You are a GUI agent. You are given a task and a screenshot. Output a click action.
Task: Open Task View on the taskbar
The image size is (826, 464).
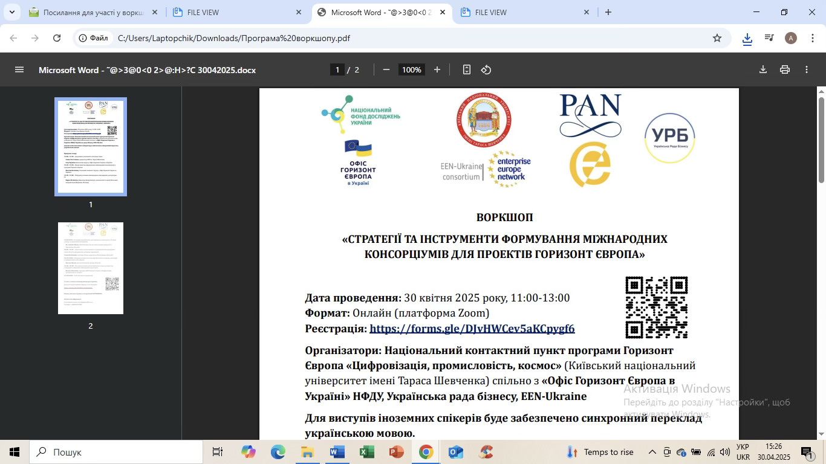tap(218, 452)
